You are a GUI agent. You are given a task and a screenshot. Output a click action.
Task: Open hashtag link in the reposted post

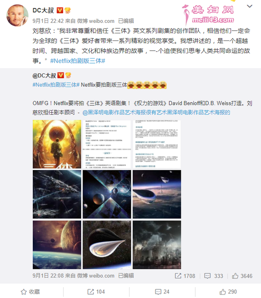56,85
